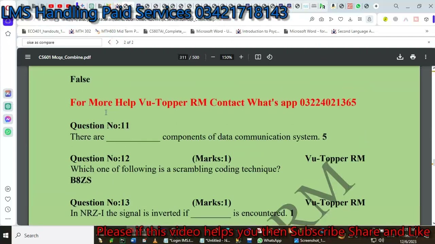Open sidebar heart pinboards icon
This screenshot has width=435, height=244.
tap(8, 199)
